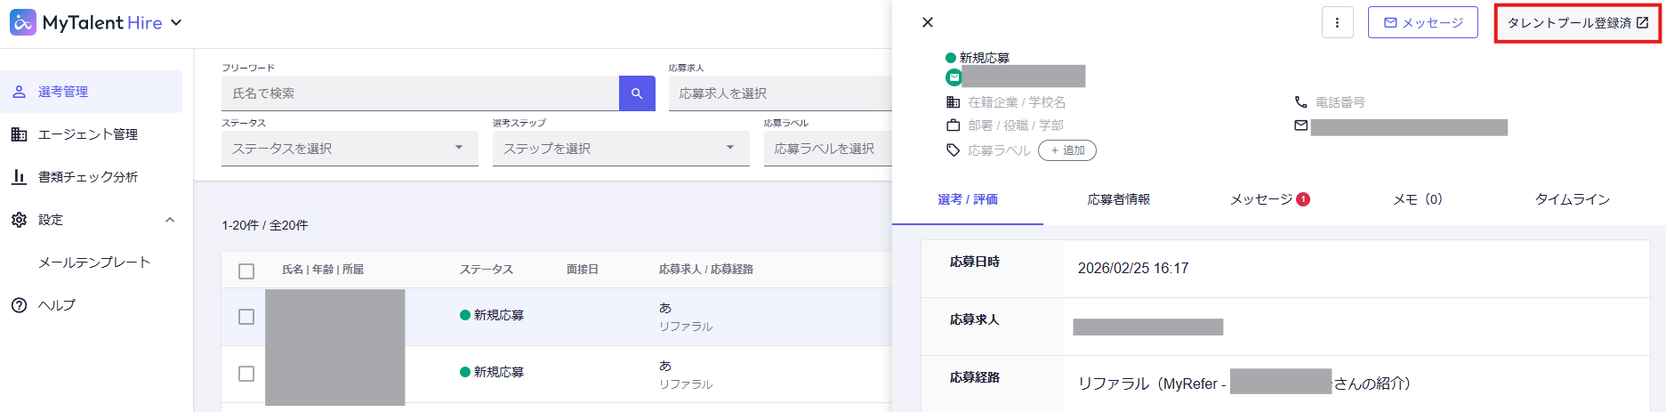Open the three-dot more options menu
The image size is (1666, 412).
tap(1337, 23)
